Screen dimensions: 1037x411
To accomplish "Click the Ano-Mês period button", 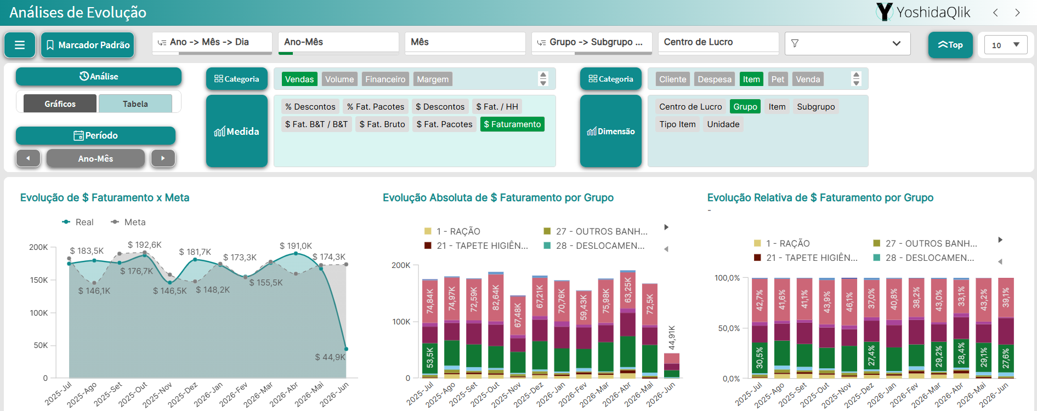I will (x=95, y=158).
